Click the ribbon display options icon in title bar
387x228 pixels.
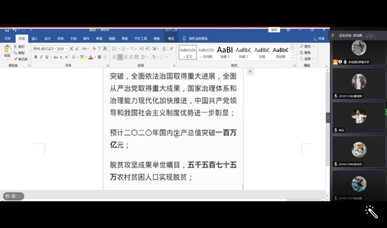288,30
